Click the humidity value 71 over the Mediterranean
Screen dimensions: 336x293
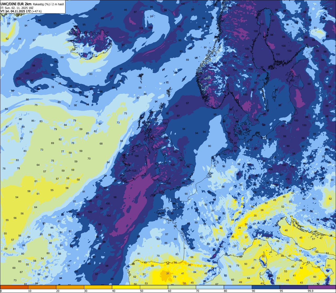[x=255, y=260]
